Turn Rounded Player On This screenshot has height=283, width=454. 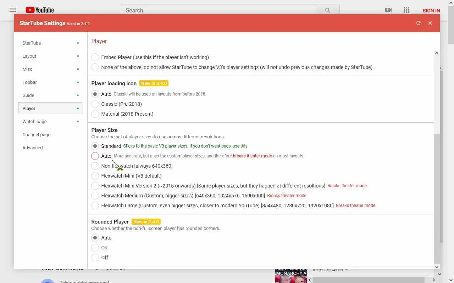tap(95, 248)
